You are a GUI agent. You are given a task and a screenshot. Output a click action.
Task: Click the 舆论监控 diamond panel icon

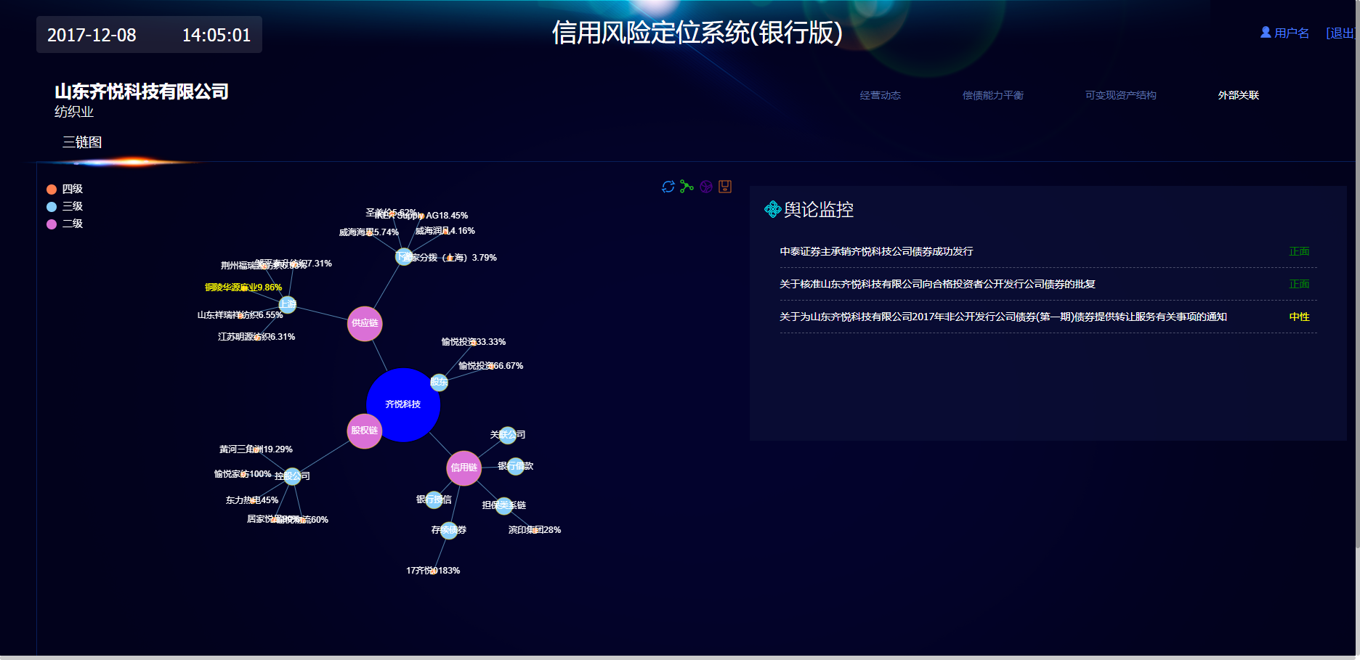coord(772,210)
